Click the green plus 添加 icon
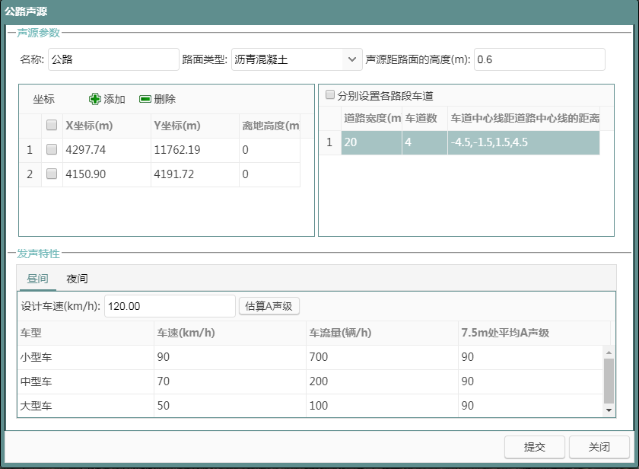The height and width of the screenshot is (469, 639). point(95,99)
